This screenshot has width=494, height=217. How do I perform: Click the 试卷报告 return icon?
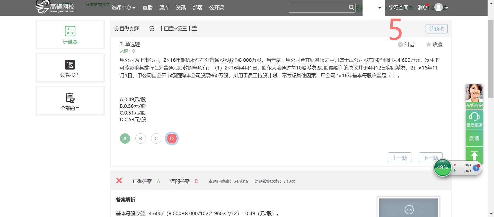(70, 65)
